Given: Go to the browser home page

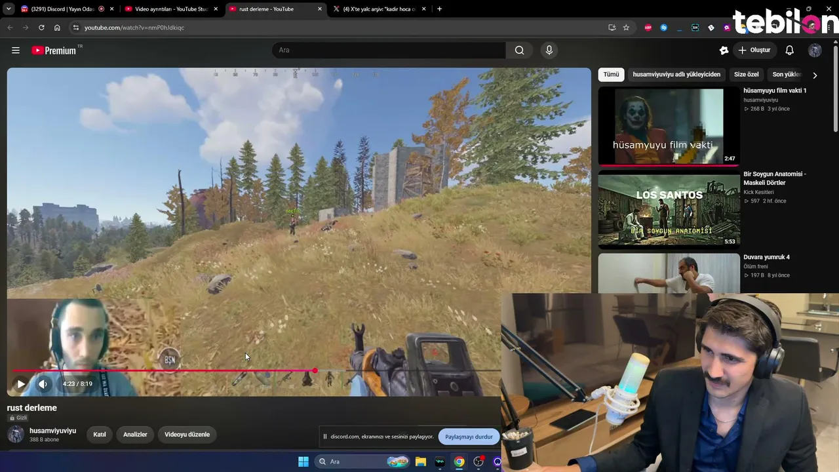Looking at the screenshot, I should 57,28.
